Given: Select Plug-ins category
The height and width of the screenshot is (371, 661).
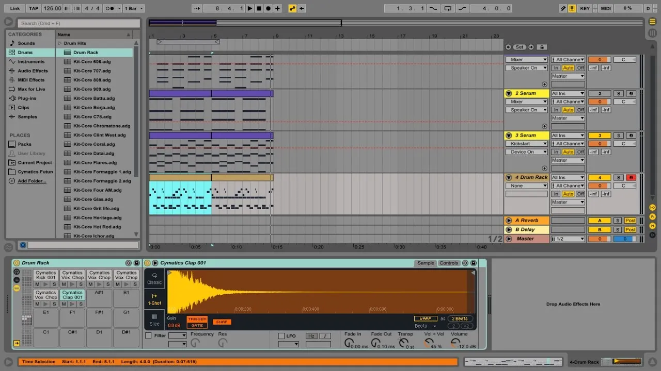Looking at the screenshot, I should tap(27, 98).
